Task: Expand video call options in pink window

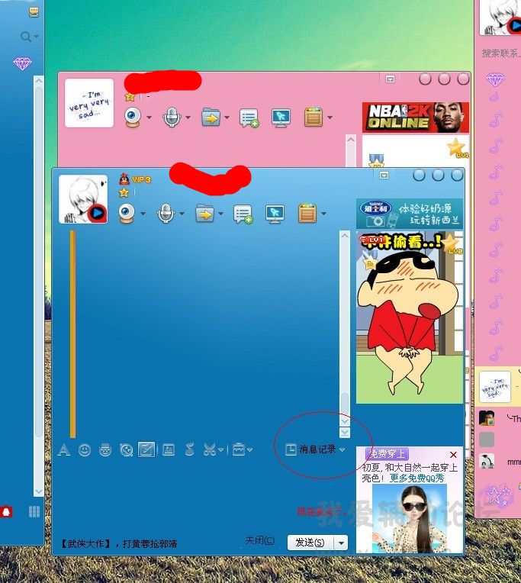Action: (149, 118)
